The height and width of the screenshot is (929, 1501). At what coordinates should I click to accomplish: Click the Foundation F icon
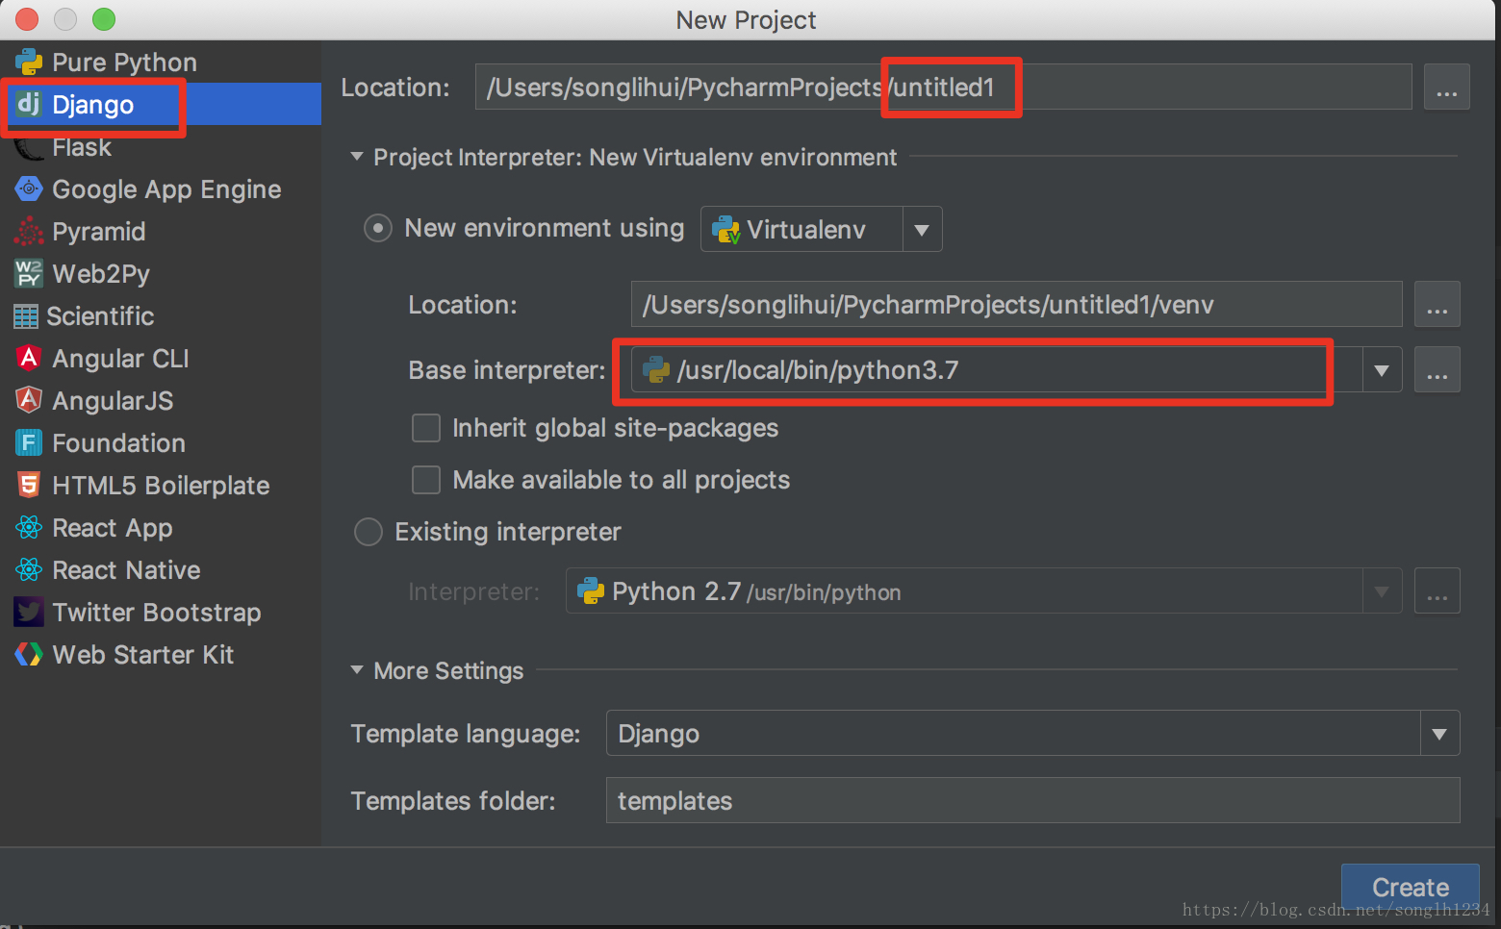point(29,442)
